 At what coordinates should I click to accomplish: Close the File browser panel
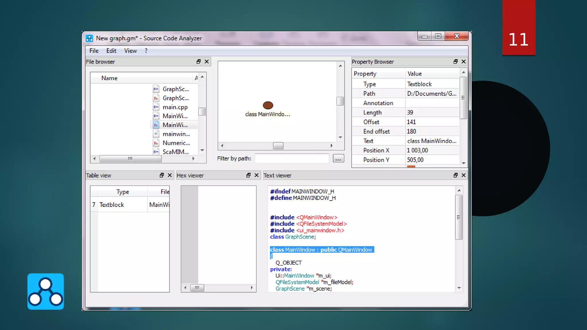click(207, 62)
